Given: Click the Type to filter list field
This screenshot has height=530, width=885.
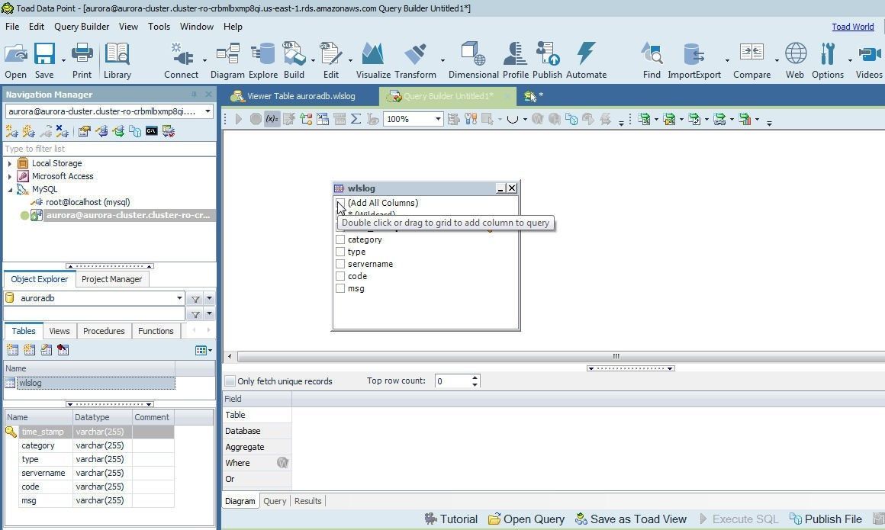Looking at the screenshot, I should (110, 149).
